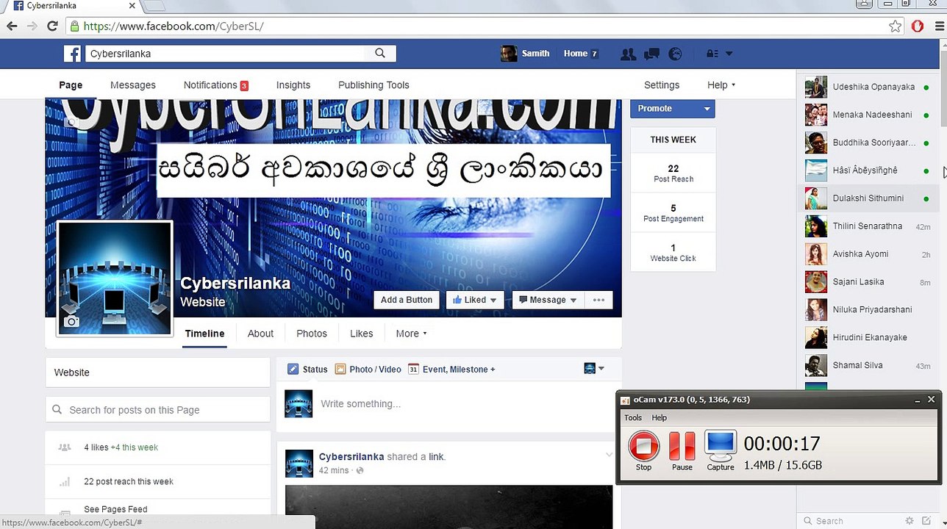Click See Pages Feed
This screenshot has height=529, width=947.
click(x=115, y=509)
